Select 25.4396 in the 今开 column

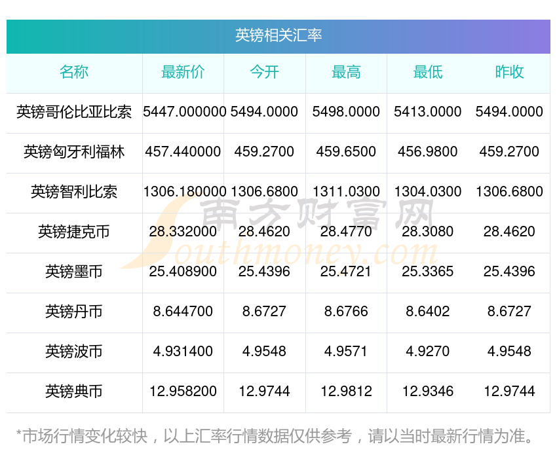click(264, 272)
